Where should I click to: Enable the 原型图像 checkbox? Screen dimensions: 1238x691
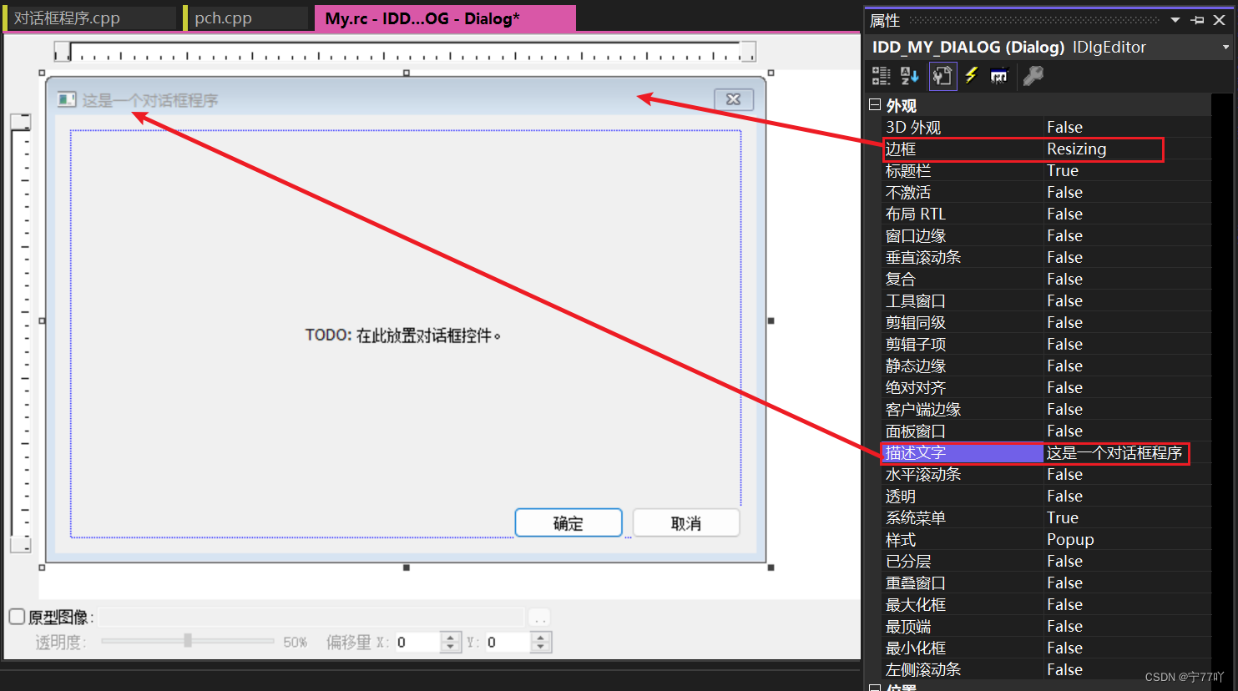tap(17, 617)
